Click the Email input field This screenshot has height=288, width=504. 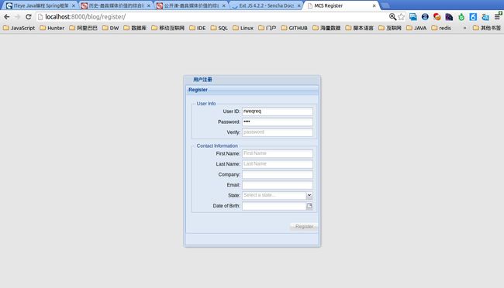tap(278, 185)
